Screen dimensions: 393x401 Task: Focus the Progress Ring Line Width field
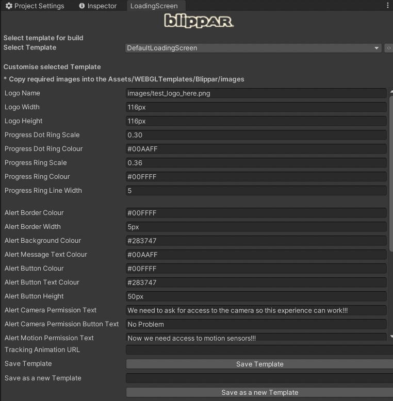(256, 191)
